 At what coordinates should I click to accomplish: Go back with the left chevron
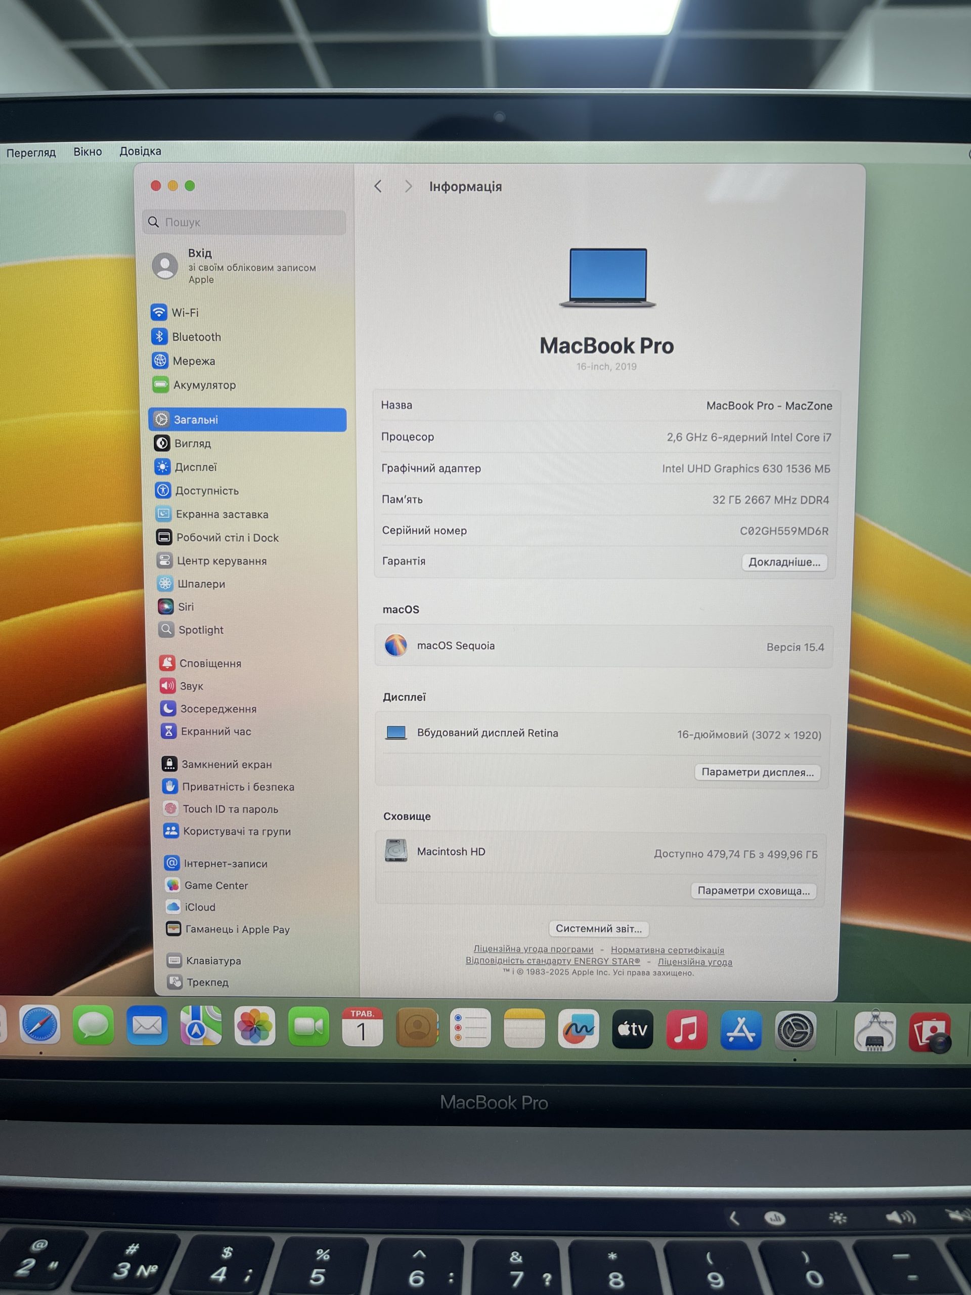click(x=378, y=186)
